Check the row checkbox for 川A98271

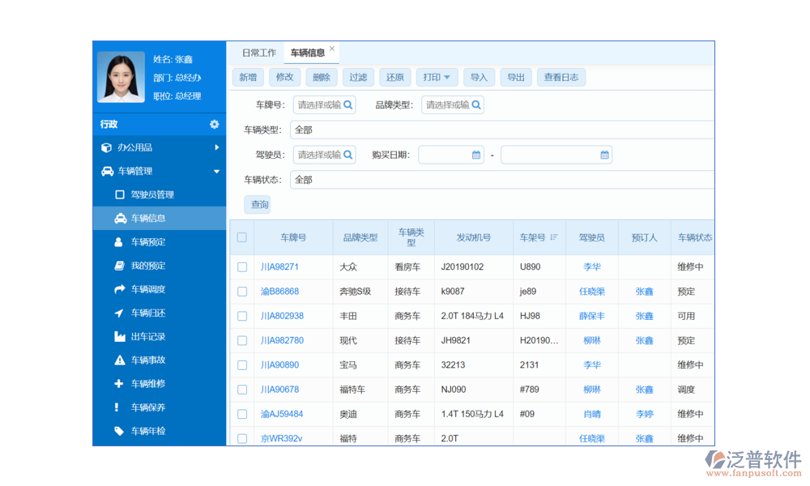(x=242, y=266)
